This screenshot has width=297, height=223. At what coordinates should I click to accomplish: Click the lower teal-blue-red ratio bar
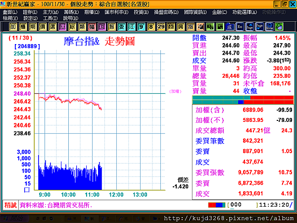pos(243,102)
